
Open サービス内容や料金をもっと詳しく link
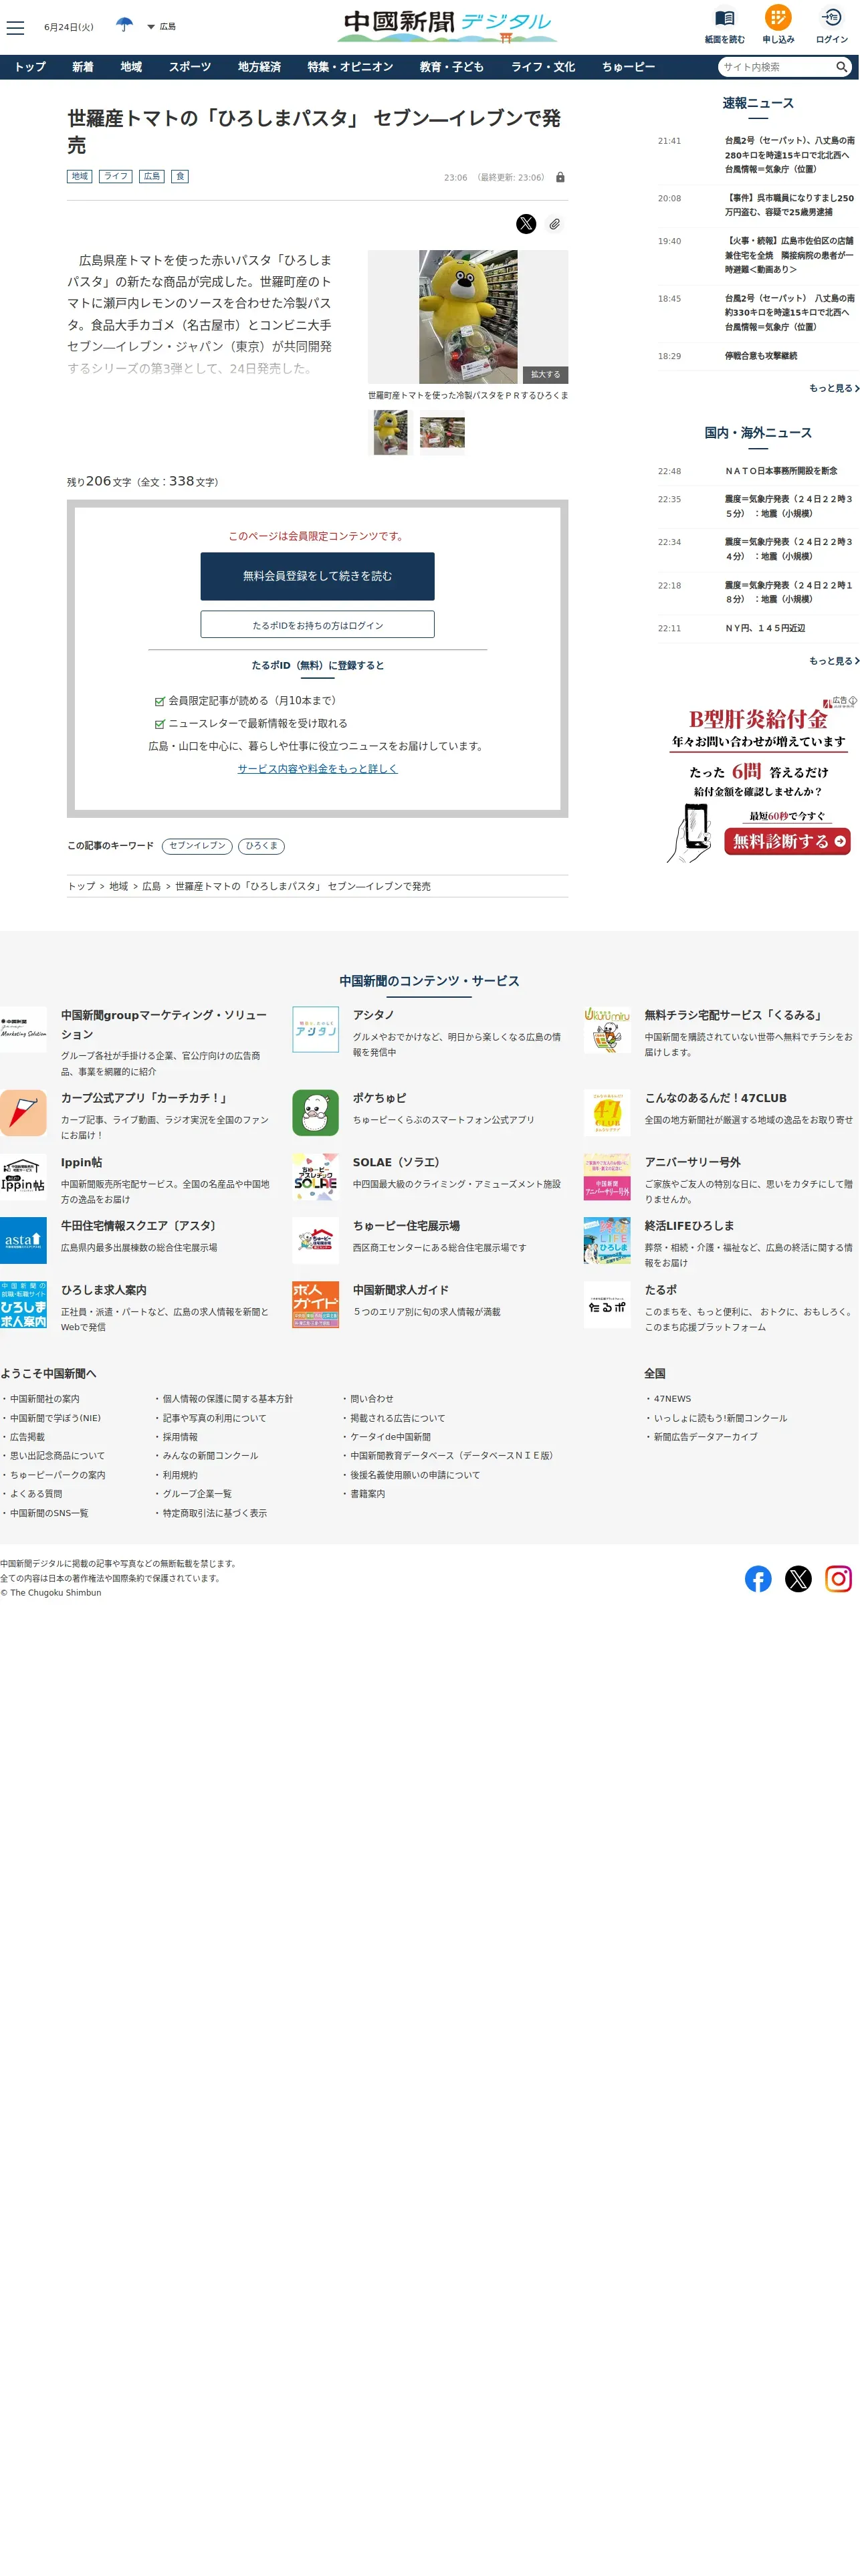pos(317,769)
